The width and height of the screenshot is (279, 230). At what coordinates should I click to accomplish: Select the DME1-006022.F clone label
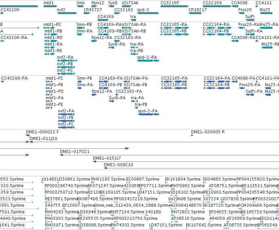coord(42,132)
